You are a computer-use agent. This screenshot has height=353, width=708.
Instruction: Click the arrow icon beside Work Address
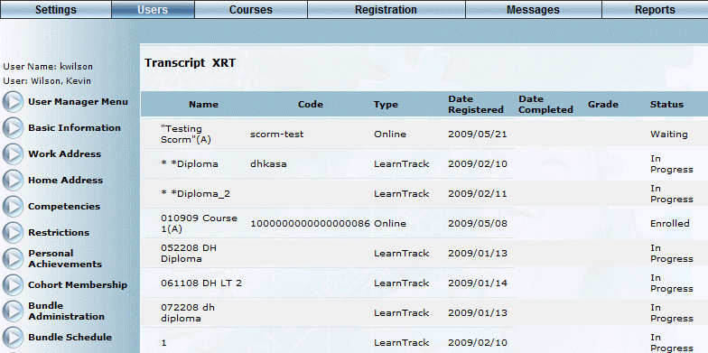[x=13, y=154]
